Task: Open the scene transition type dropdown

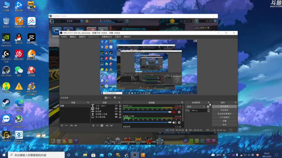Action: point(196,107)
